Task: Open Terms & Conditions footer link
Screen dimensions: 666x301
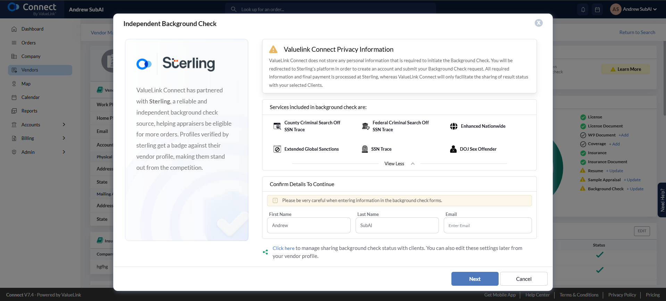Action: click(579, 295)
